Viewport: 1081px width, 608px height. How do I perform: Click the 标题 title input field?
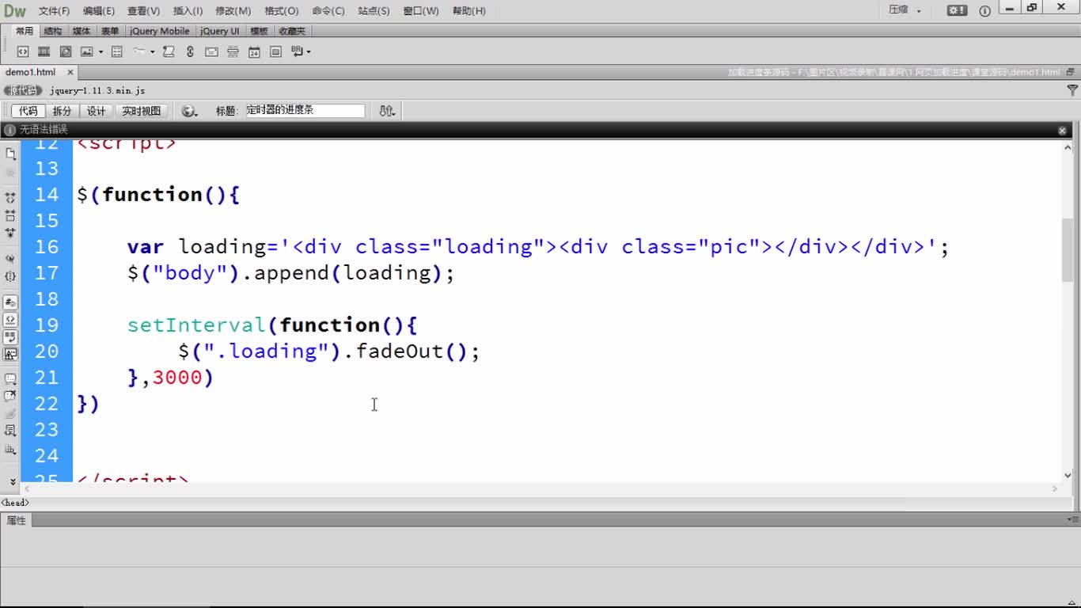(305, 111)
